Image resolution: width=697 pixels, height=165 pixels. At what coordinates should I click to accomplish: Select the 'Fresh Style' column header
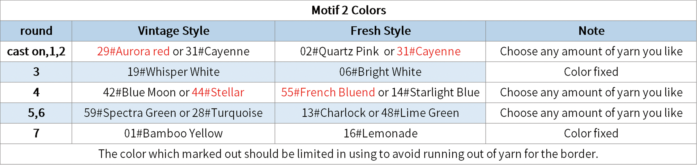[x=381, y=31]
